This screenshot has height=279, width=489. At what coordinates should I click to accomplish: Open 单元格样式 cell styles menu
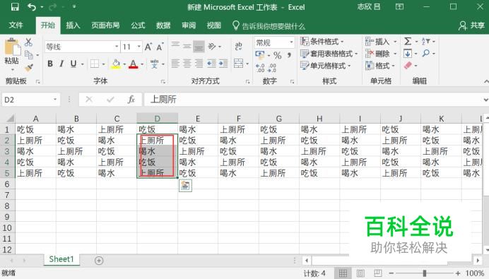tap(326, 66)
